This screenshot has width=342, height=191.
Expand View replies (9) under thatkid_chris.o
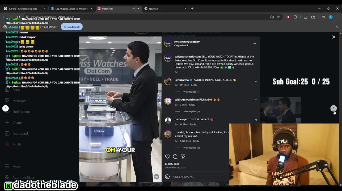[x=191, y=148]
